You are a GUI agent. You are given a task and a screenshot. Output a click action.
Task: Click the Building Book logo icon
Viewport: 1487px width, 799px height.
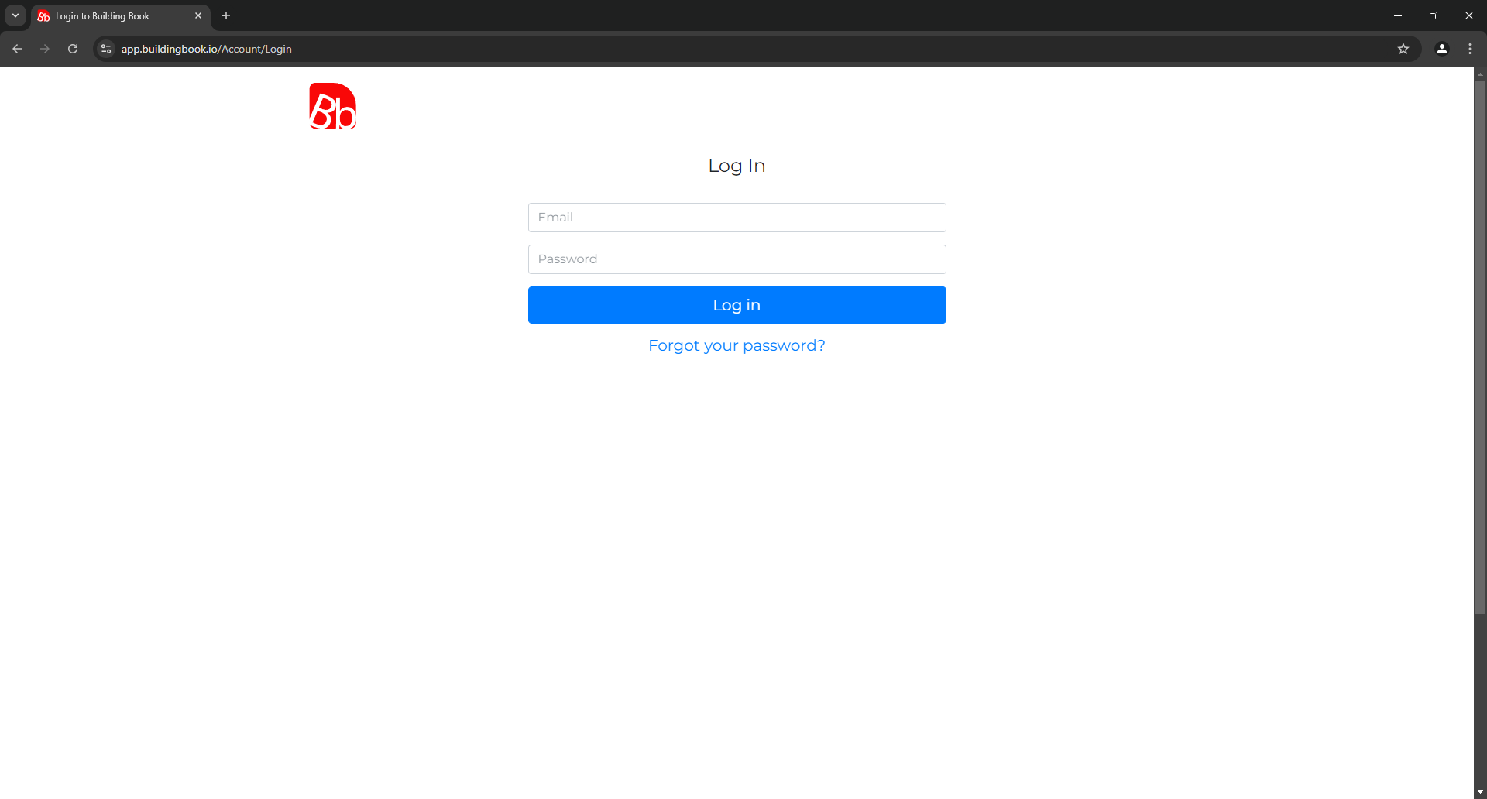coord(332,106)
